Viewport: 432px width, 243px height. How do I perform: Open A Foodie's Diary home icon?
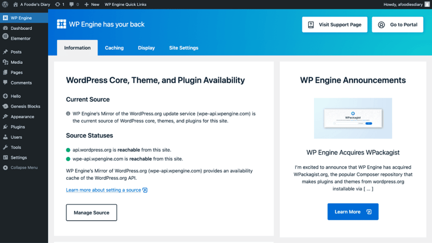point(15,5)
